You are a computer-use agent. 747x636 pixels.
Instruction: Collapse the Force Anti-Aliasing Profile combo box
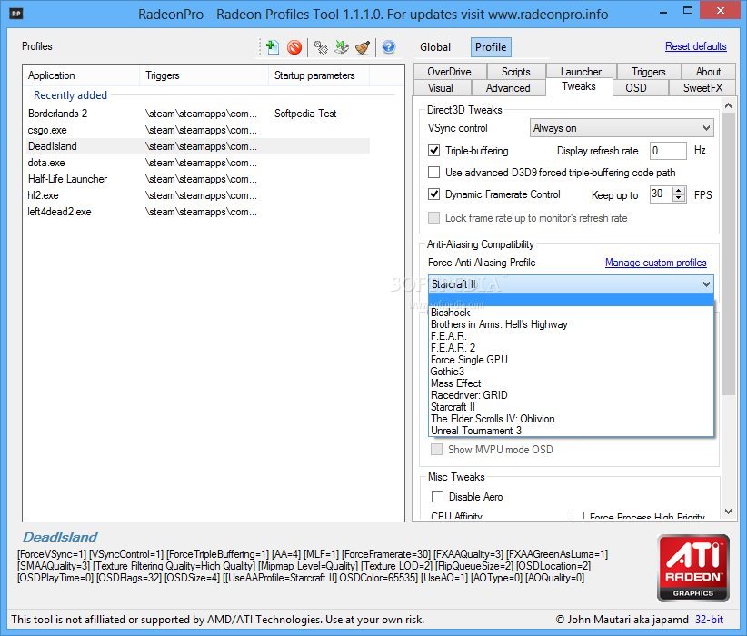coord(571,284)
